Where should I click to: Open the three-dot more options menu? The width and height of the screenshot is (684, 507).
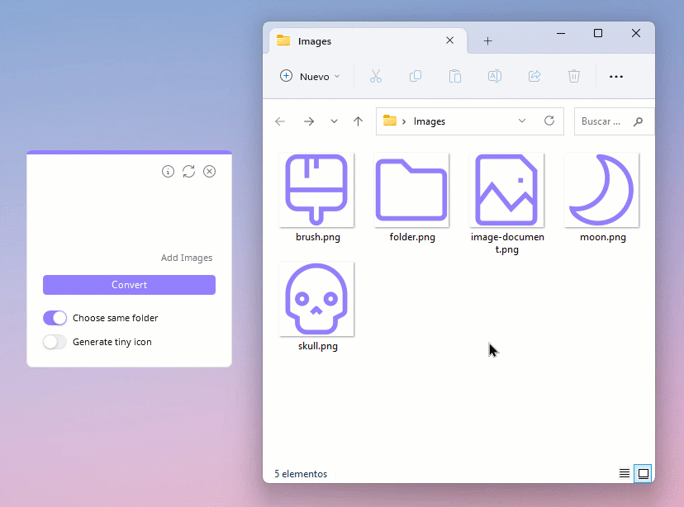[615, 77]
